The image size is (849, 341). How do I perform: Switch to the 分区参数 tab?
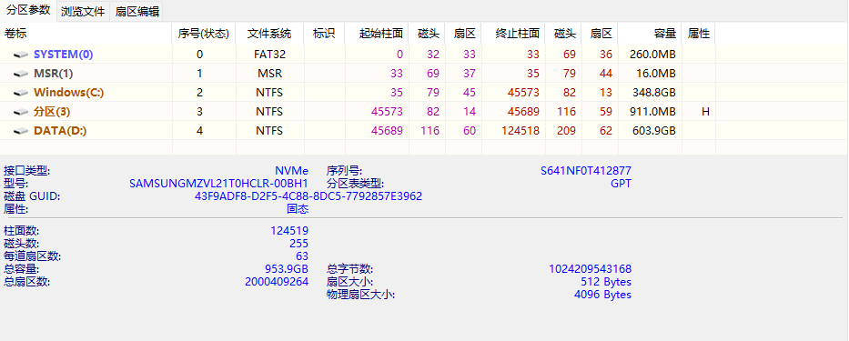[28, 10]
